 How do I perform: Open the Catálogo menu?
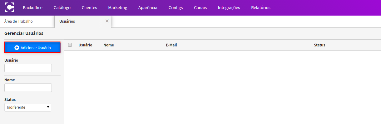62,7
